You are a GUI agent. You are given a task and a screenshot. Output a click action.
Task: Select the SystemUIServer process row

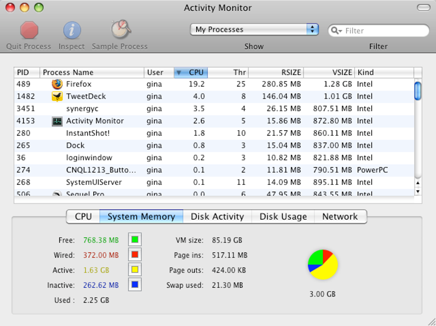pos(214,182)
